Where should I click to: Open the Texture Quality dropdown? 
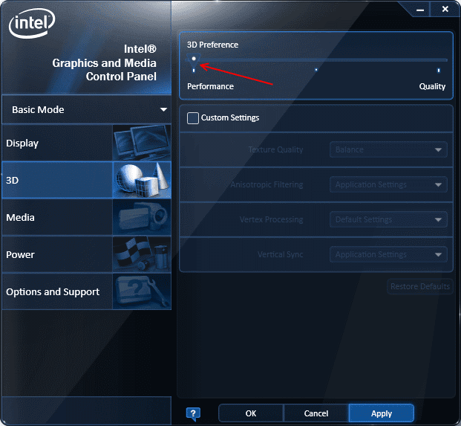(x=388, y=149)
